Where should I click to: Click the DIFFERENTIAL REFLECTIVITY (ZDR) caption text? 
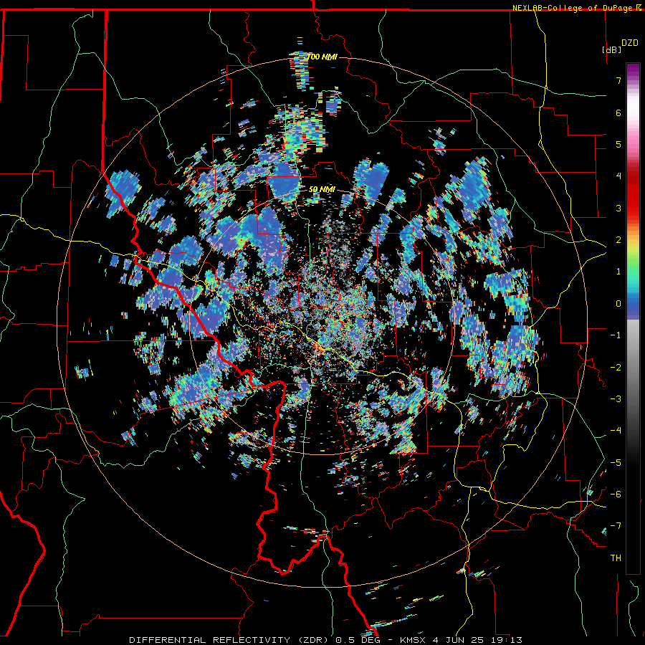pyautogui.click(x=229, y=640)
